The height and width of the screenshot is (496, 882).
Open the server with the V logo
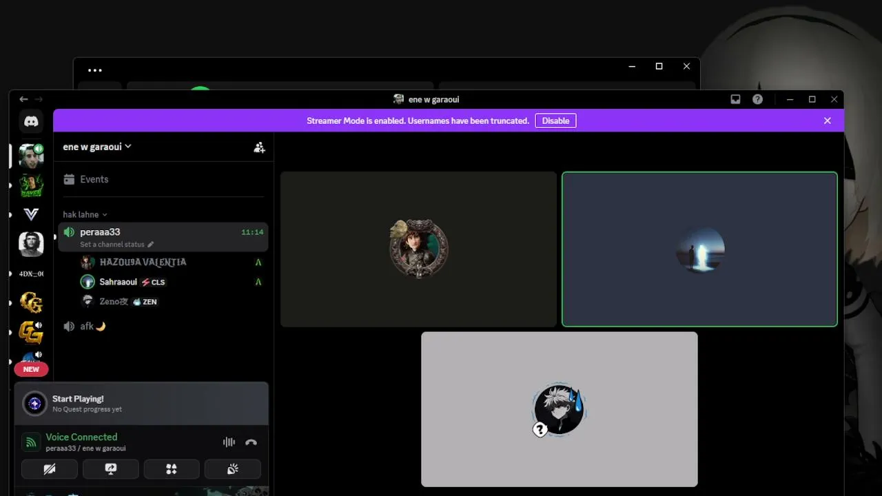pyautogui.click(x=31, y=215)
